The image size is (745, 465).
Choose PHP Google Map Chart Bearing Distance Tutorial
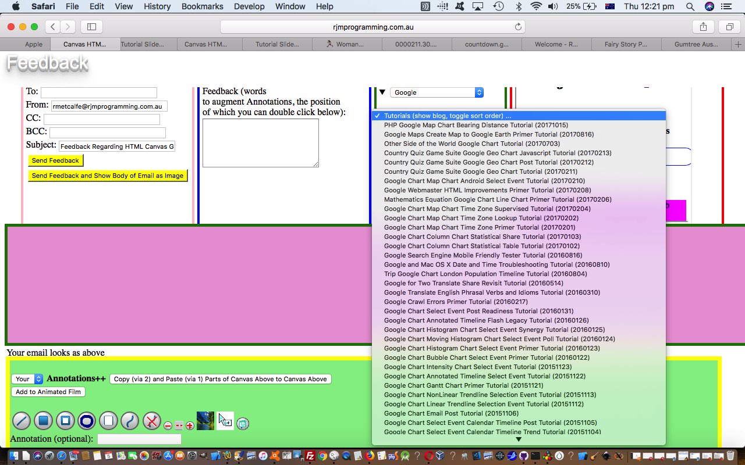[519, 125]
